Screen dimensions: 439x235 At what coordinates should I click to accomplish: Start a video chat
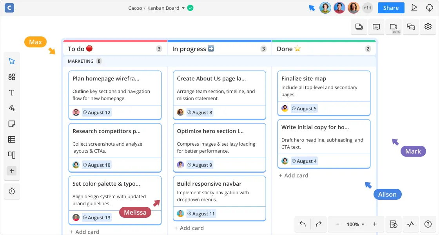(393, 27)
